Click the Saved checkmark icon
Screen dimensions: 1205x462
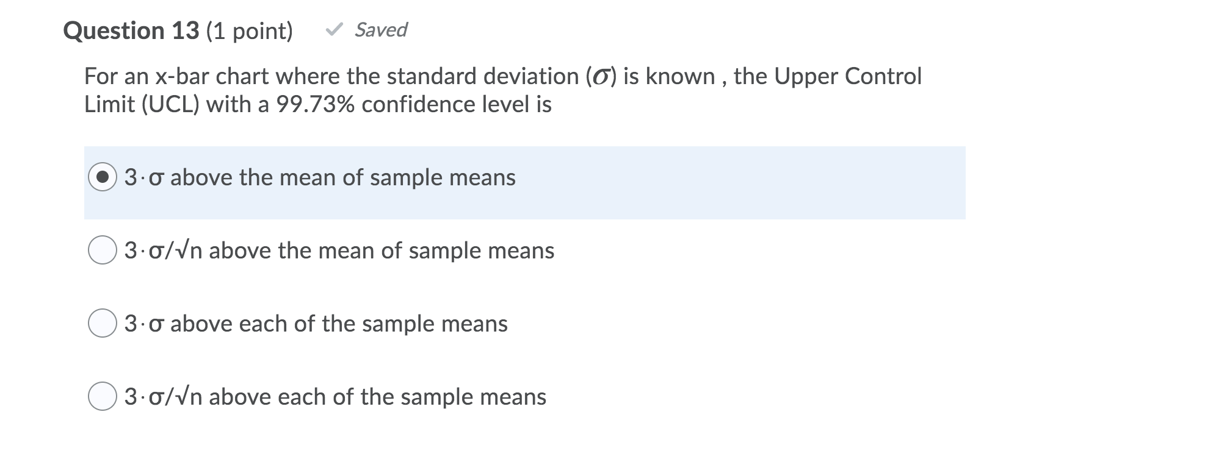tap(336, 29)
